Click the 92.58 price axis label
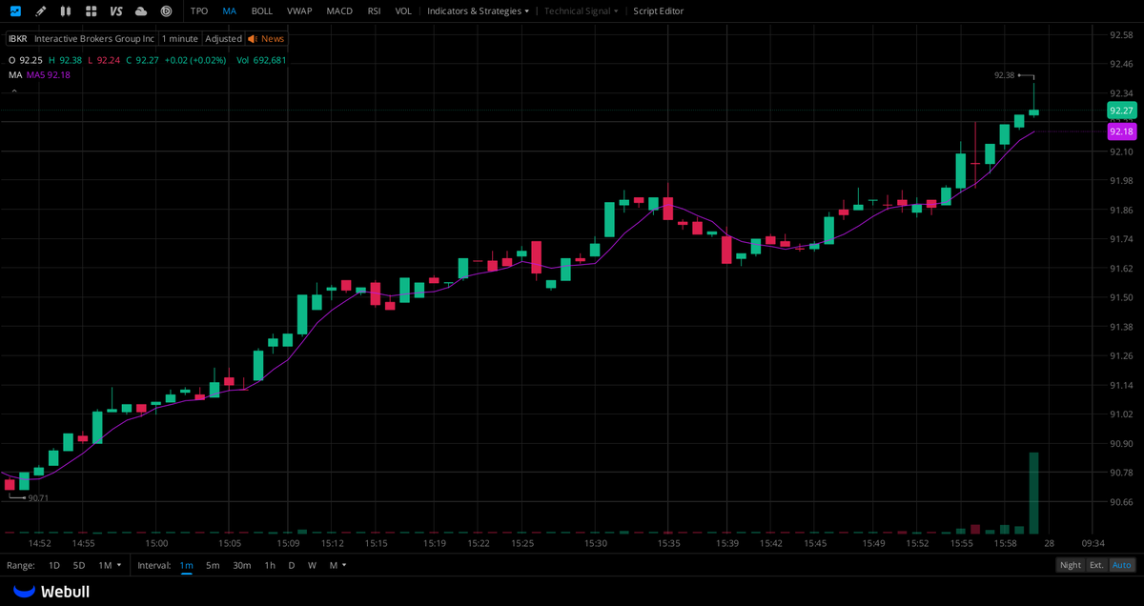Screen dimensions: 1144x606 (1121, 34)
